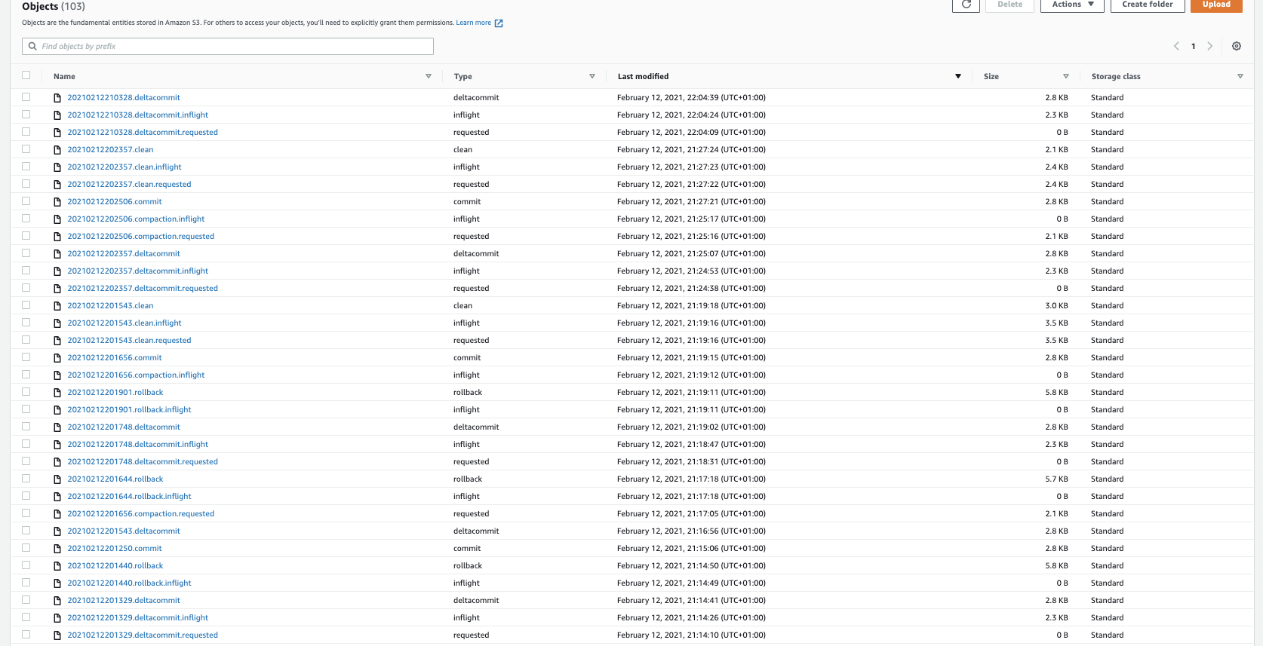Click file icon of 20210212201543.deltacommit
Screen dimensions: 1263x646
click(57, 531)
